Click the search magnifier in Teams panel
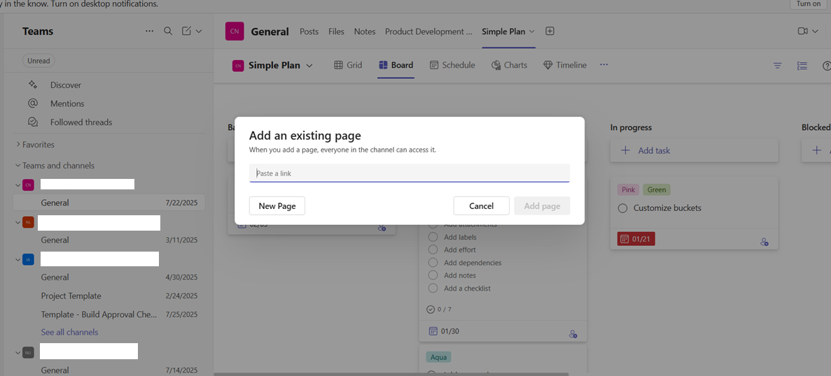831x376 pixels. (x=168, y=31)
